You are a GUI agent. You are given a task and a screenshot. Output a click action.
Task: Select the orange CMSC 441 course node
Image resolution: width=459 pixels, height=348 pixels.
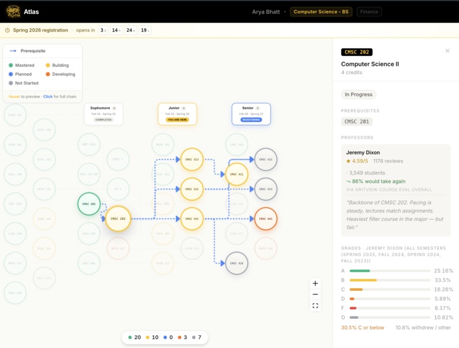[266, 219]
